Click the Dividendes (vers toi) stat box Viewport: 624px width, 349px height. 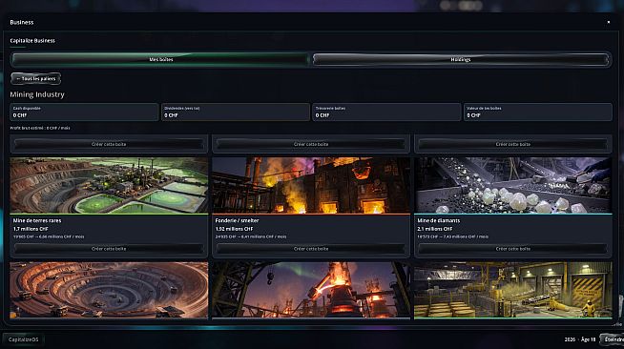point(236,113)
